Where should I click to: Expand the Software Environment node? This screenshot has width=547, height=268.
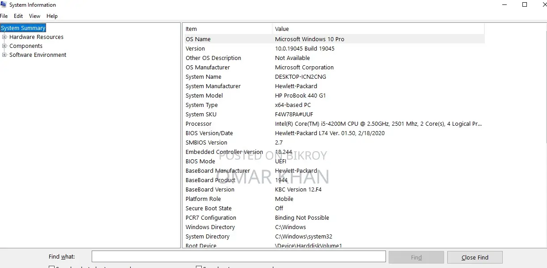4,55
